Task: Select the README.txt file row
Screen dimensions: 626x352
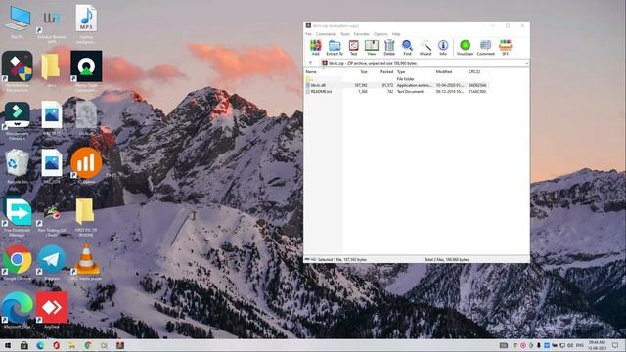Action: (x=396, y=92)
